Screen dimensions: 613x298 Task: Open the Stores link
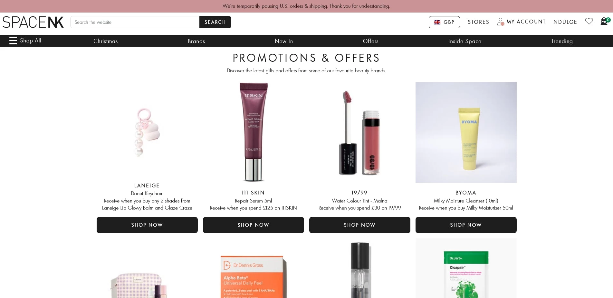click(478, 22)
